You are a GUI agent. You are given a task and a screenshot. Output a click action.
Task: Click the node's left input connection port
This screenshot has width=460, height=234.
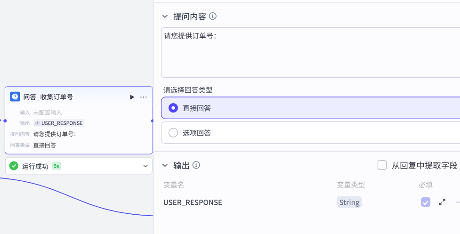pos(5,121)
